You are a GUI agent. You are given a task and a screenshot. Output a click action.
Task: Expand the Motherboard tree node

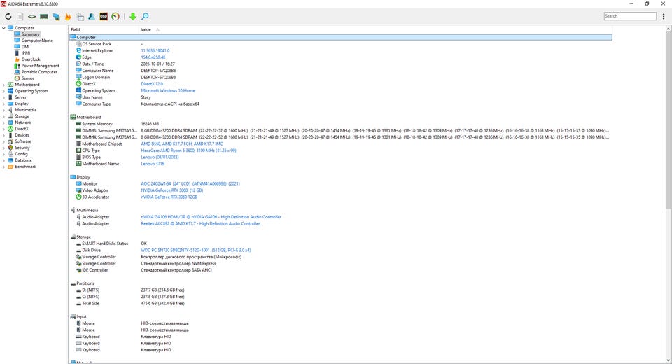pos(4,85)
